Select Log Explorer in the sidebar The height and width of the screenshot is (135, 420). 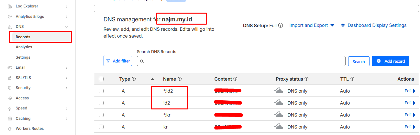(x=27, y=6)
